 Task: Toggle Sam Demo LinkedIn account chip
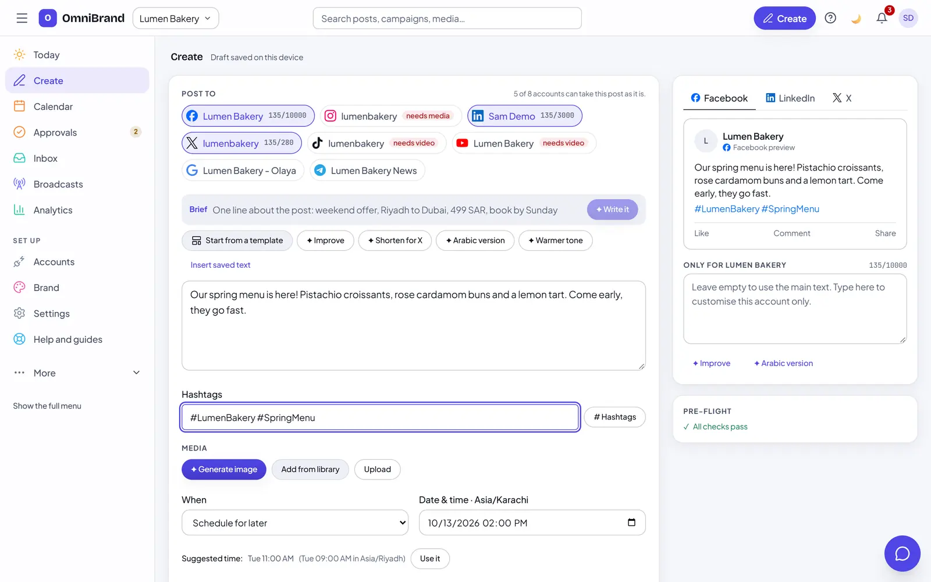point(524,116)
